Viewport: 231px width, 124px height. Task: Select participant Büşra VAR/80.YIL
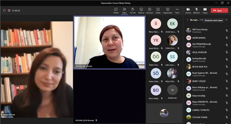(x=207, y=103)
